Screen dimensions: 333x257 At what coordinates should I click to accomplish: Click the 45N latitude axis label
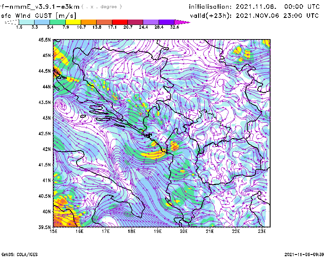click(47, 55)
